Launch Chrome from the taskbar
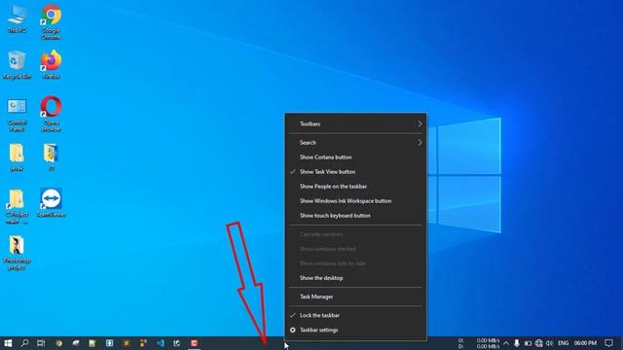Screen dimensions: 623x350 pyautogui.click(x=58, y=343)
